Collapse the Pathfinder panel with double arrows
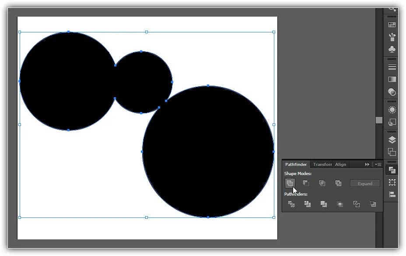 tap(367, 164)
